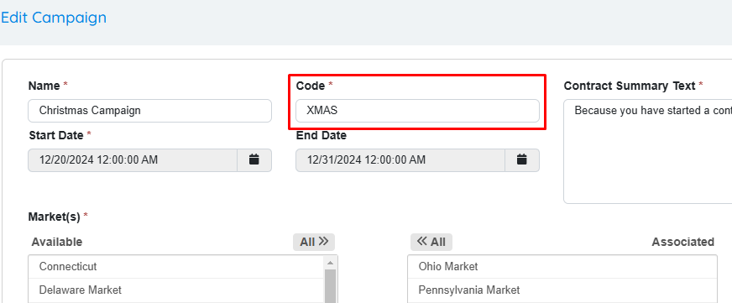Click the Name input field
Screen dimensions: 732x303
150,111
